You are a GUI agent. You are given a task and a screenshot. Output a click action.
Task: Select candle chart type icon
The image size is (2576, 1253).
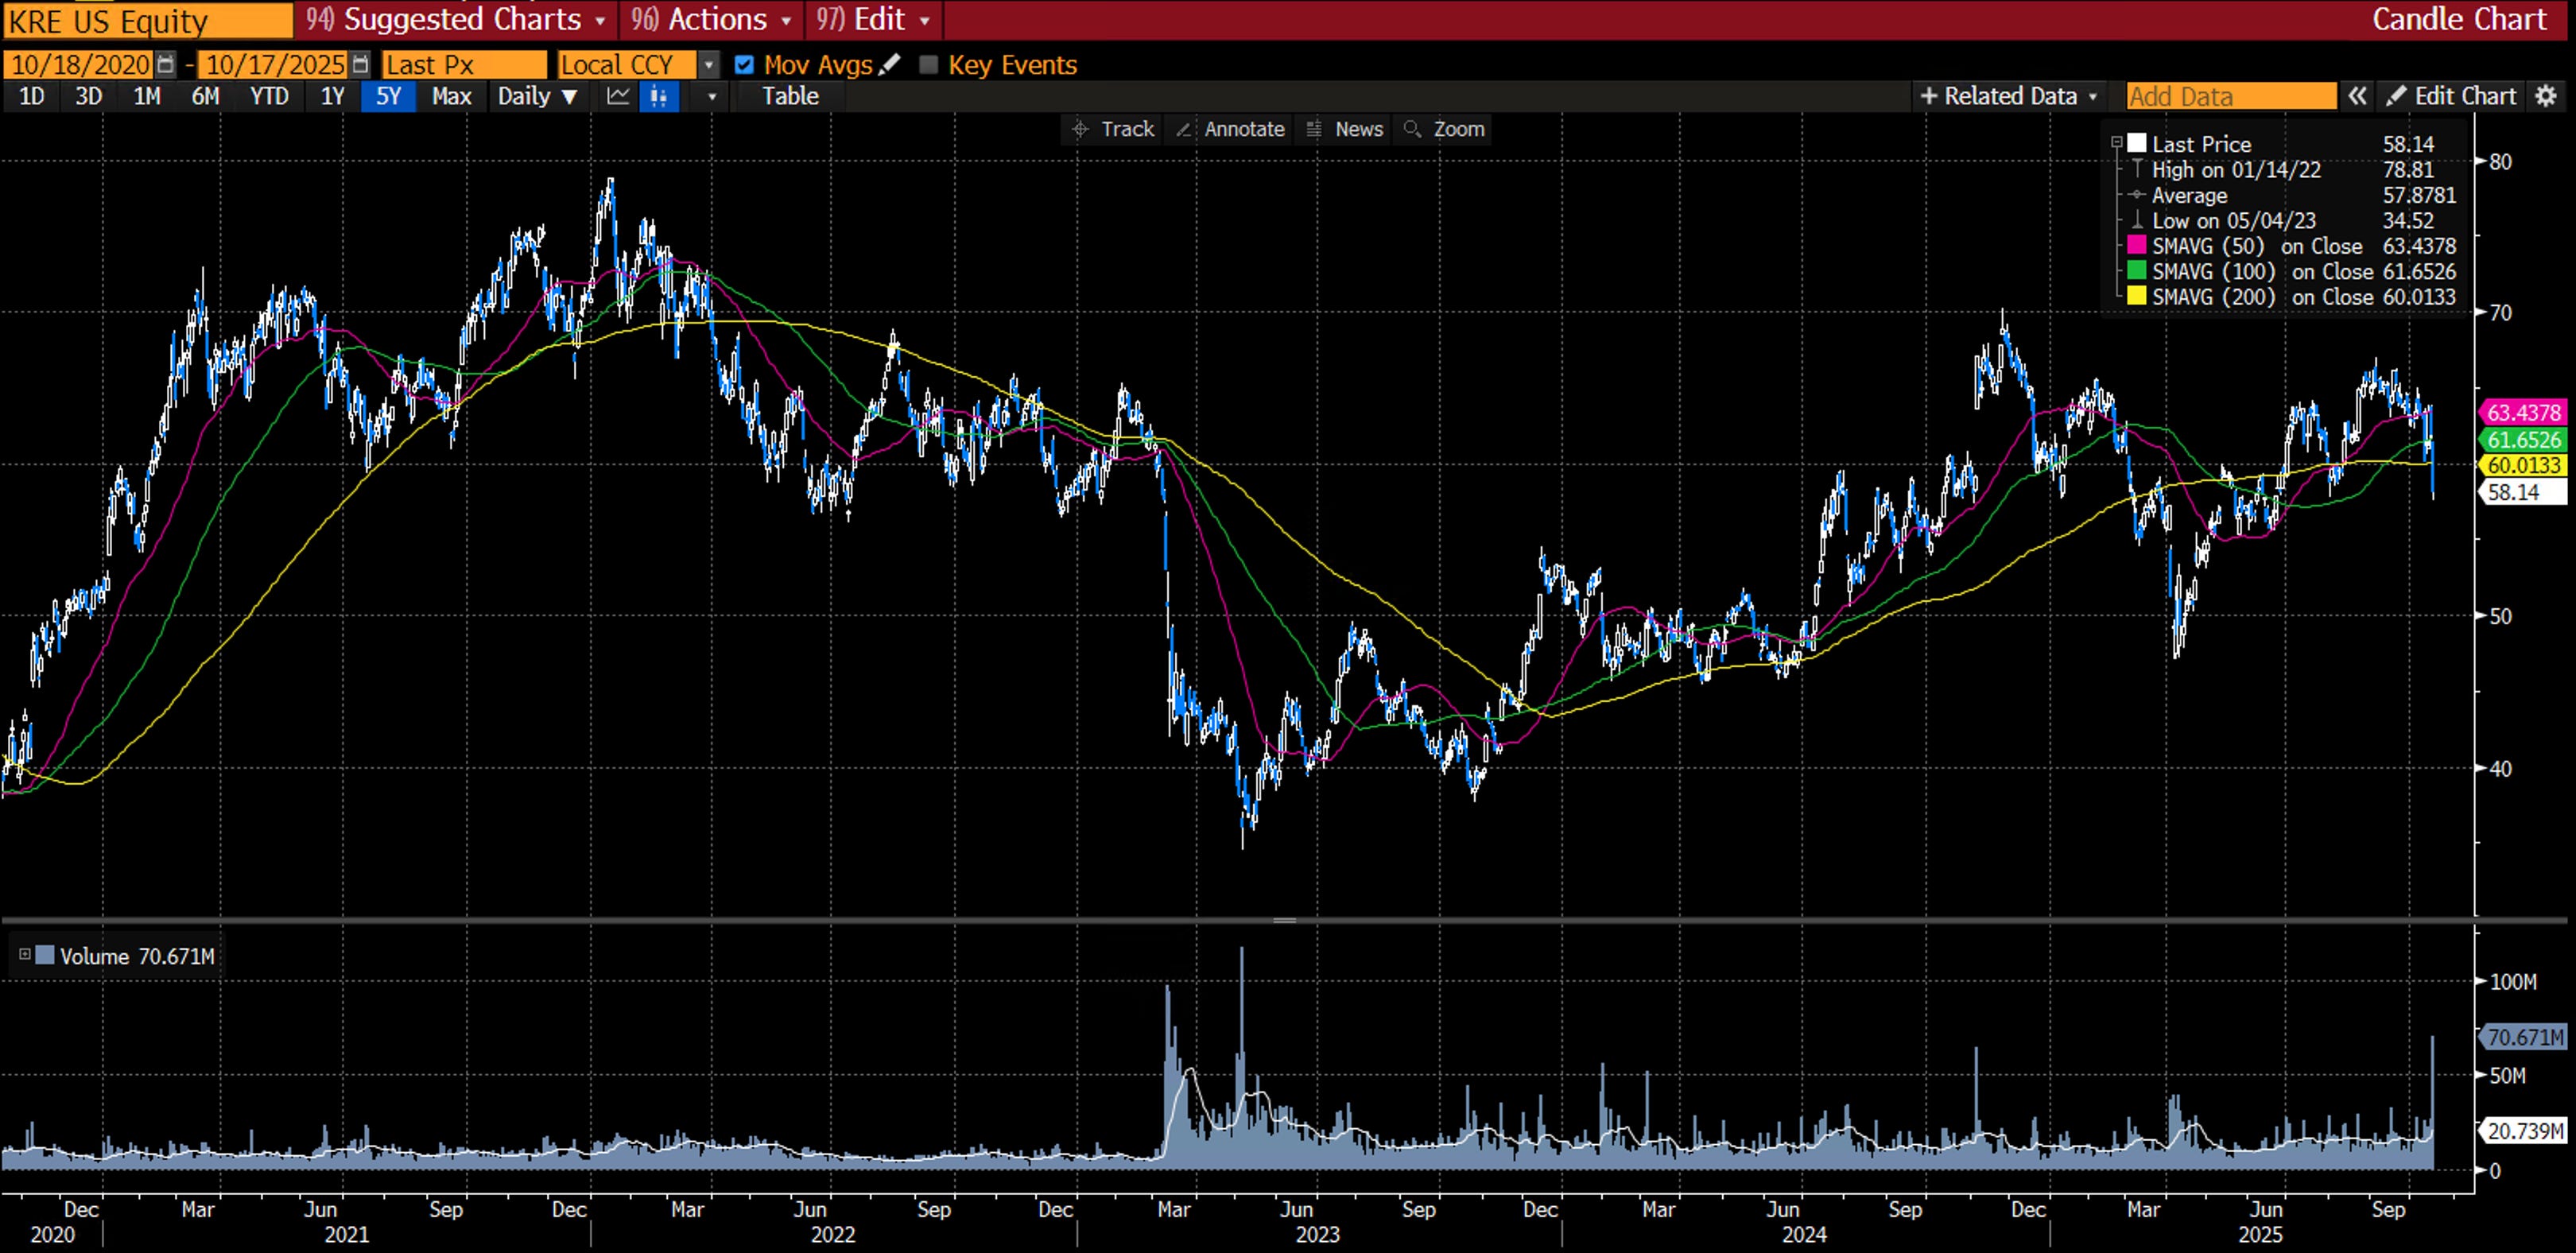click(x=658, y=96)
